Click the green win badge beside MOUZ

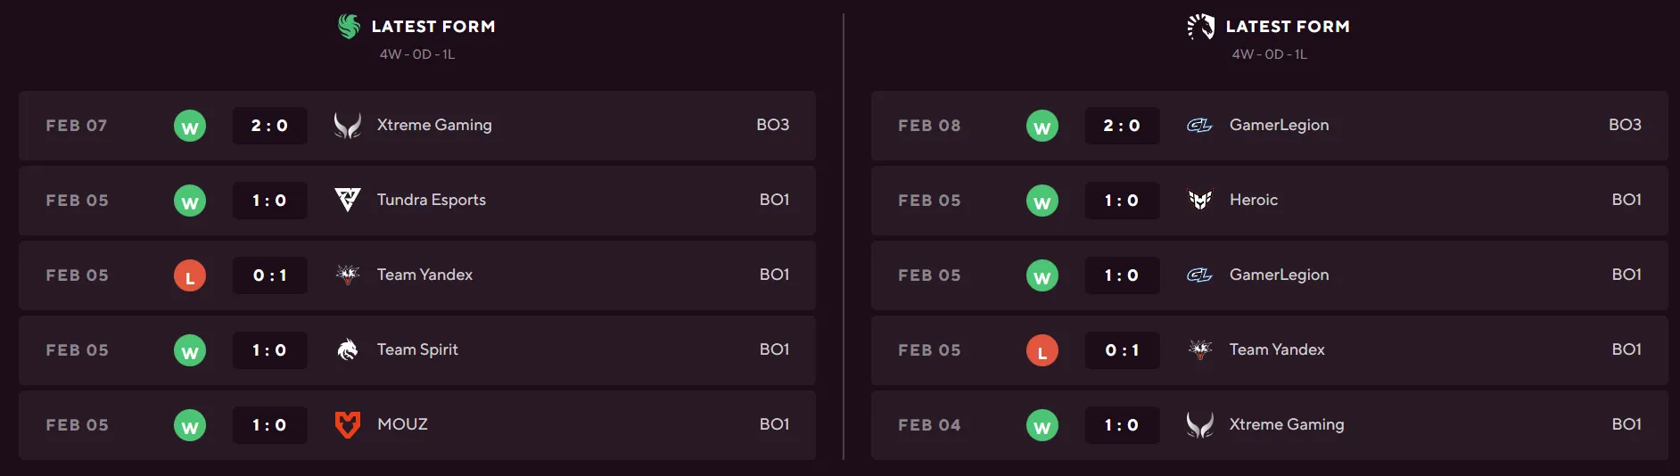click(190, 426)
